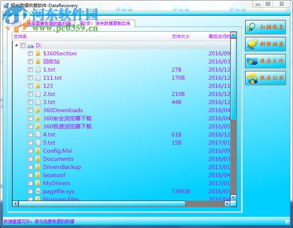The image size is (293, 228).
Task: Click the status bar message 数据重建完毕
Action: pos(39,222)
